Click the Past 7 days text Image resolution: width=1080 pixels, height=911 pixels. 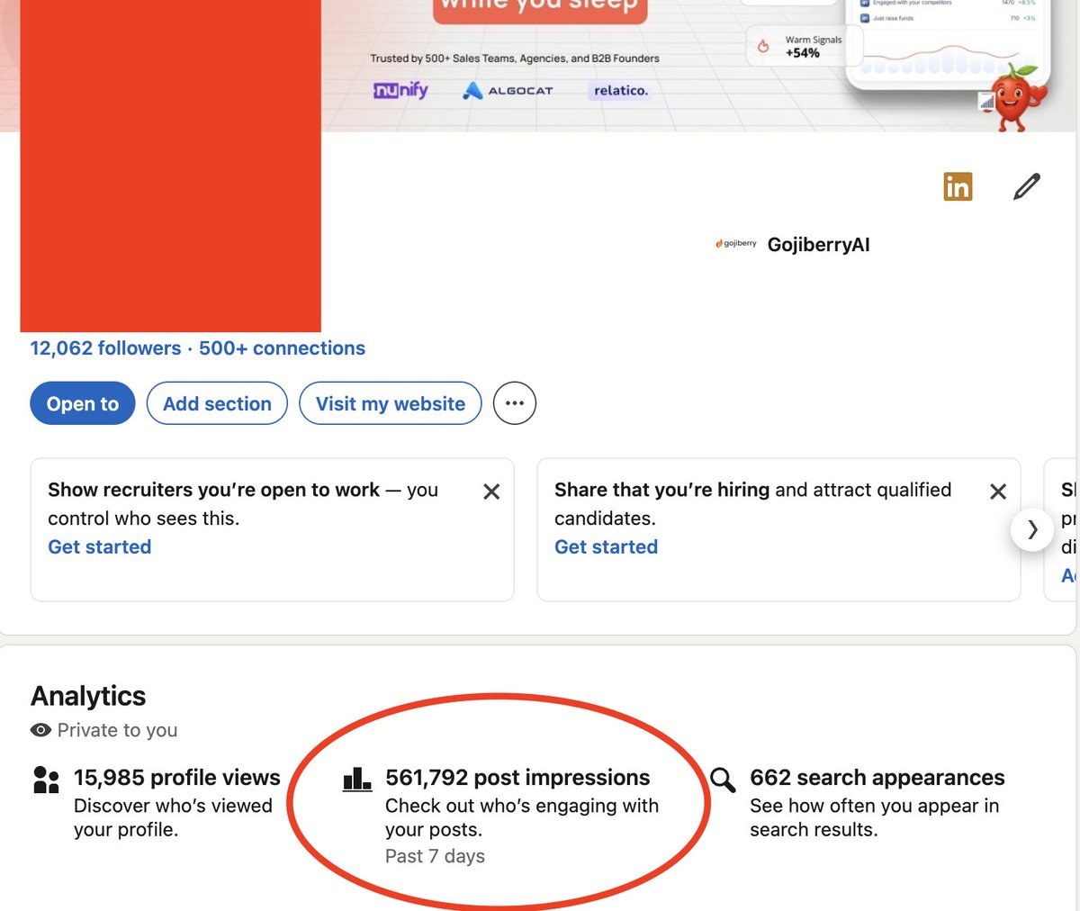[435, 856]
